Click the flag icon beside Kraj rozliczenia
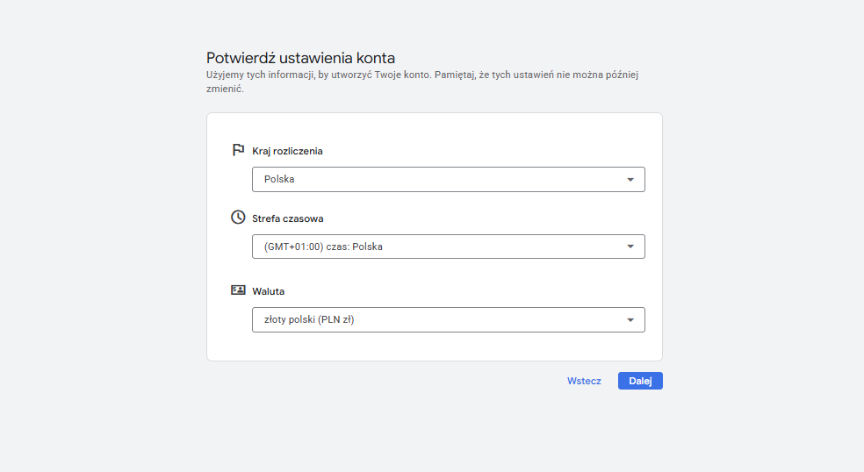 click(237, 150)
